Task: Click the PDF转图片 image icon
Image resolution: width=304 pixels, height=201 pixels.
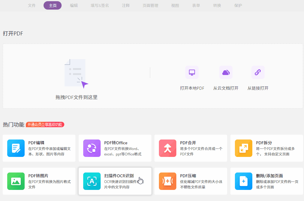Action: 16,181
